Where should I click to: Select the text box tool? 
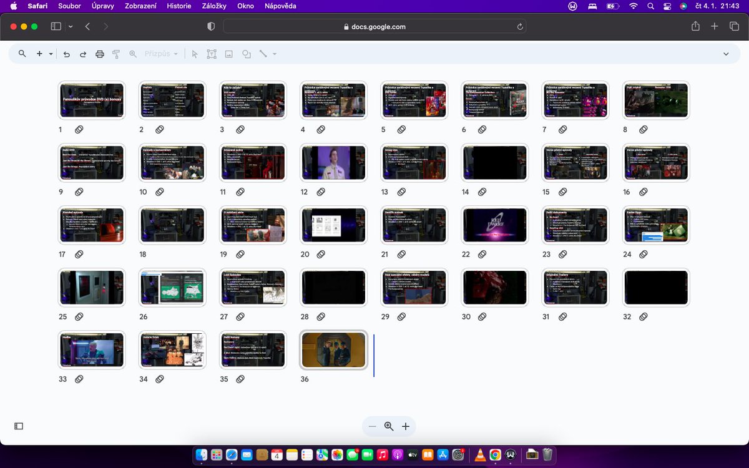coord(212,54)
